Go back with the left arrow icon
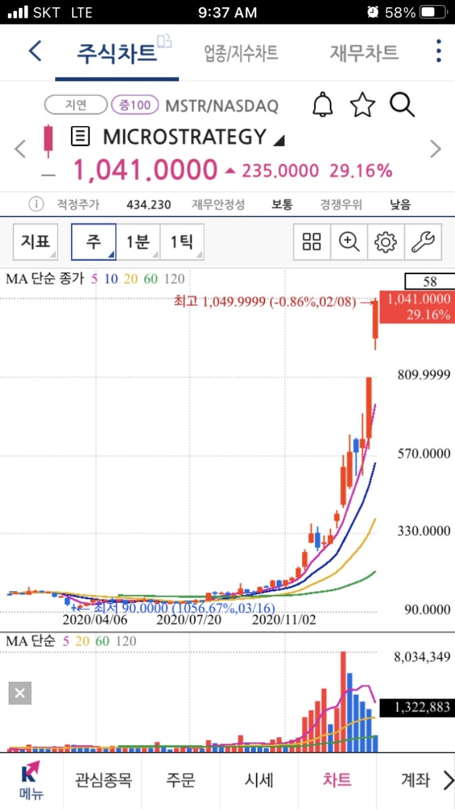The height and width of the screenshot is (809, 455). (x=36, y=51)
